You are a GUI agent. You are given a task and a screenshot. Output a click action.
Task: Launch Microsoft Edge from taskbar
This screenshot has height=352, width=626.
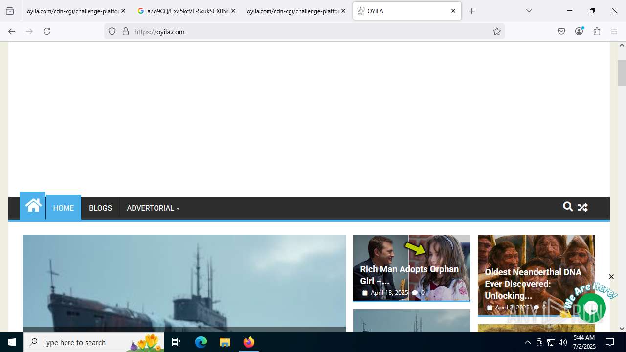coord(201,342)
